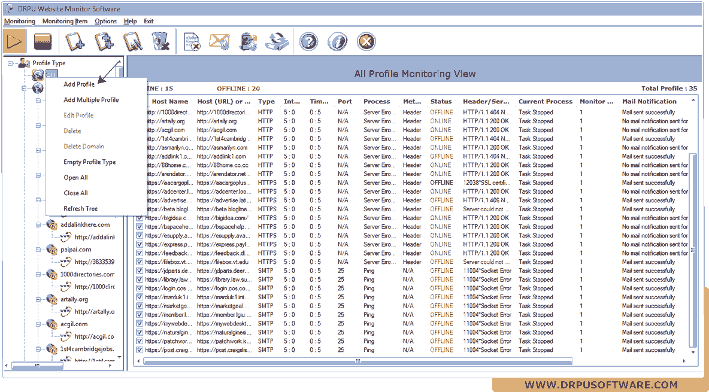Click the globe icon beside paipai.com
Image resolution: width=709 pixels, height=392 pixels.
click(51, 249)
